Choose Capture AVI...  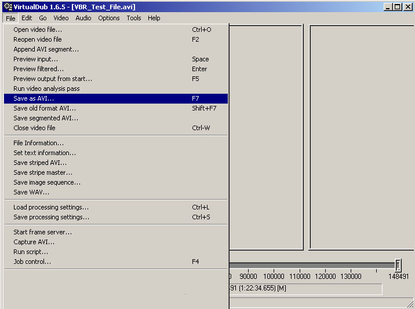116,242
